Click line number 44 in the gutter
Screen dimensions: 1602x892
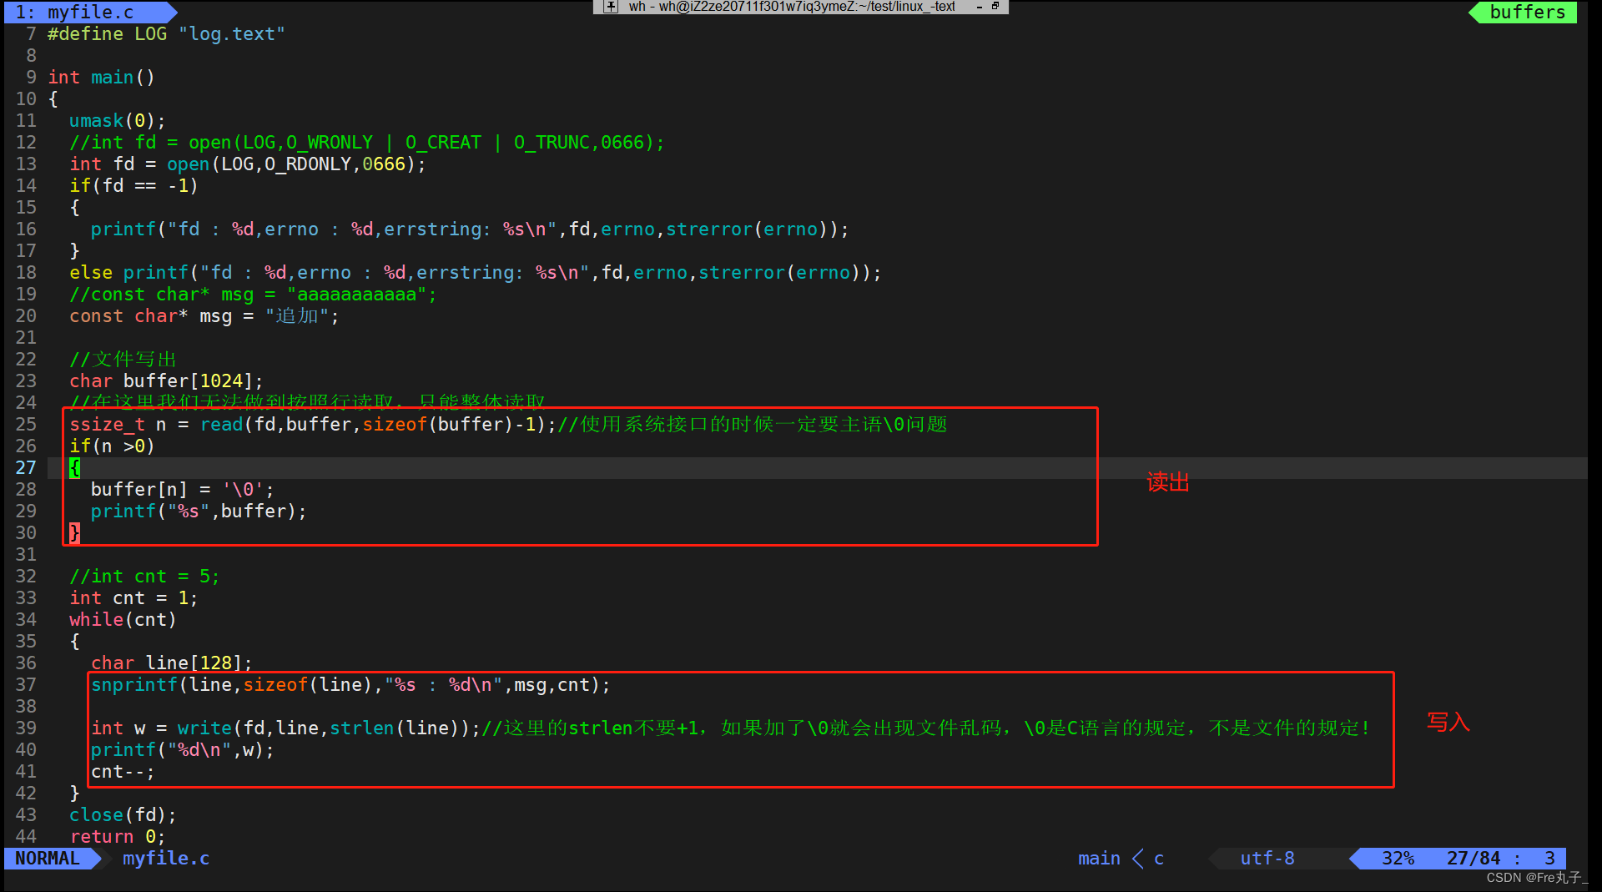point(26,837)
